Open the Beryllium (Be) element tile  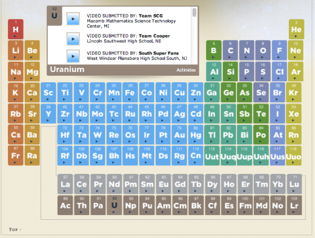32,50
